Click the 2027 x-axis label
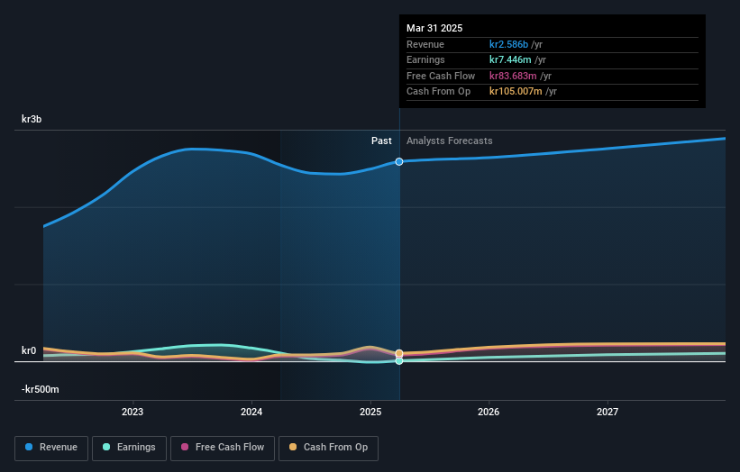Image resolution: width=740 pixels, height=472 pixels. (608, 412)
